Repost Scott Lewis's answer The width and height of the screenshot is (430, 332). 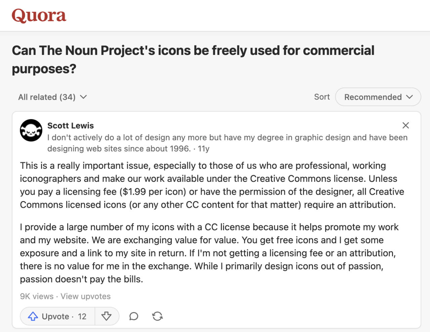tap(157, 316)
